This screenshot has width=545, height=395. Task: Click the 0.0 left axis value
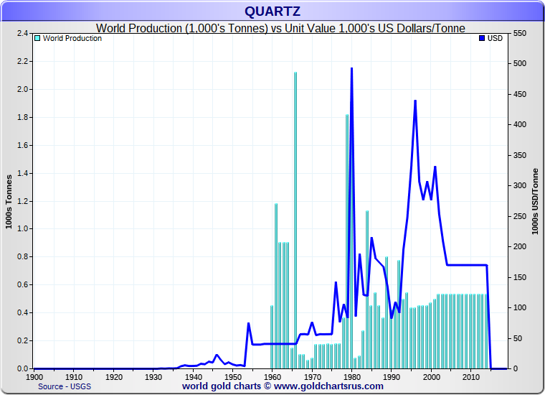pyautogui.click(x=23, y=368)
